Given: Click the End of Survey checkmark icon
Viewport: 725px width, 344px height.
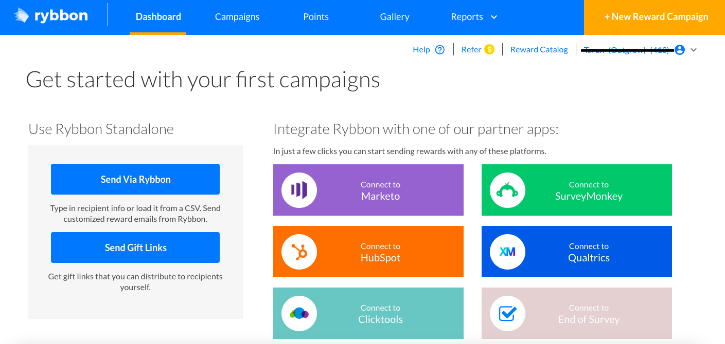Looking at the screenshot, I should click(507, 313).
